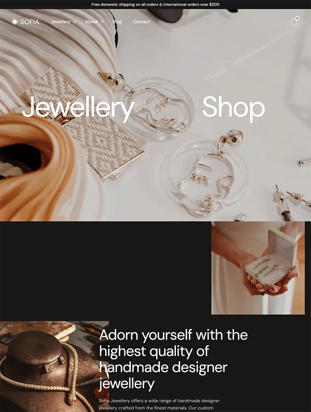Open the shopping bag cart icon
The image size is (311, 412).
(294, 22)
